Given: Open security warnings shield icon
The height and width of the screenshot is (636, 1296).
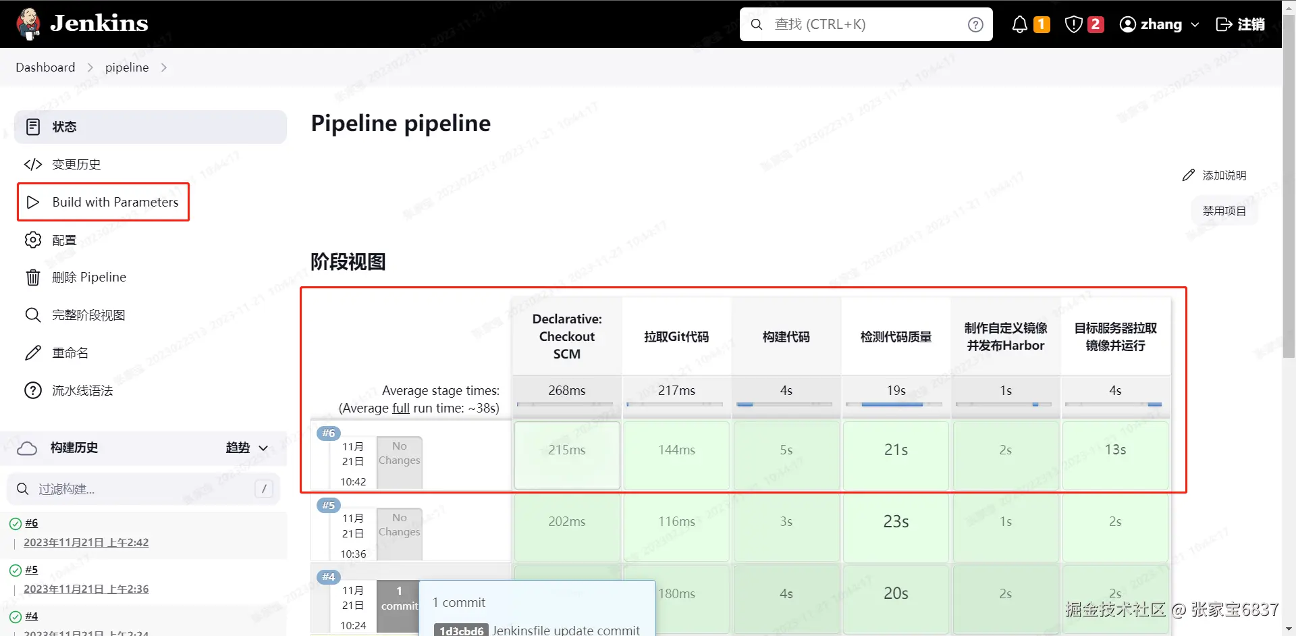Looking at the screenshot, I should tap(1073, 24).
